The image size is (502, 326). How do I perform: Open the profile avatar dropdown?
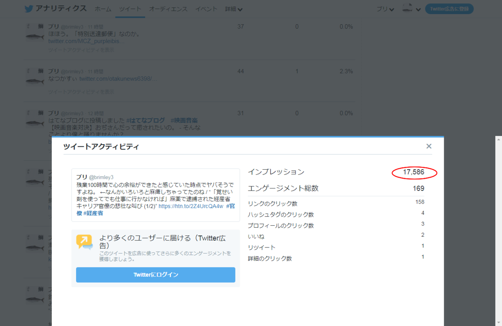(x=411, y=9)
